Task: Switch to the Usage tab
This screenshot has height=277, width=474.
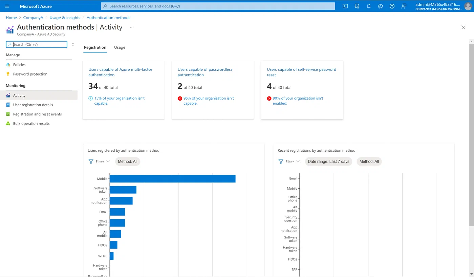Action: tap(120, 47)
